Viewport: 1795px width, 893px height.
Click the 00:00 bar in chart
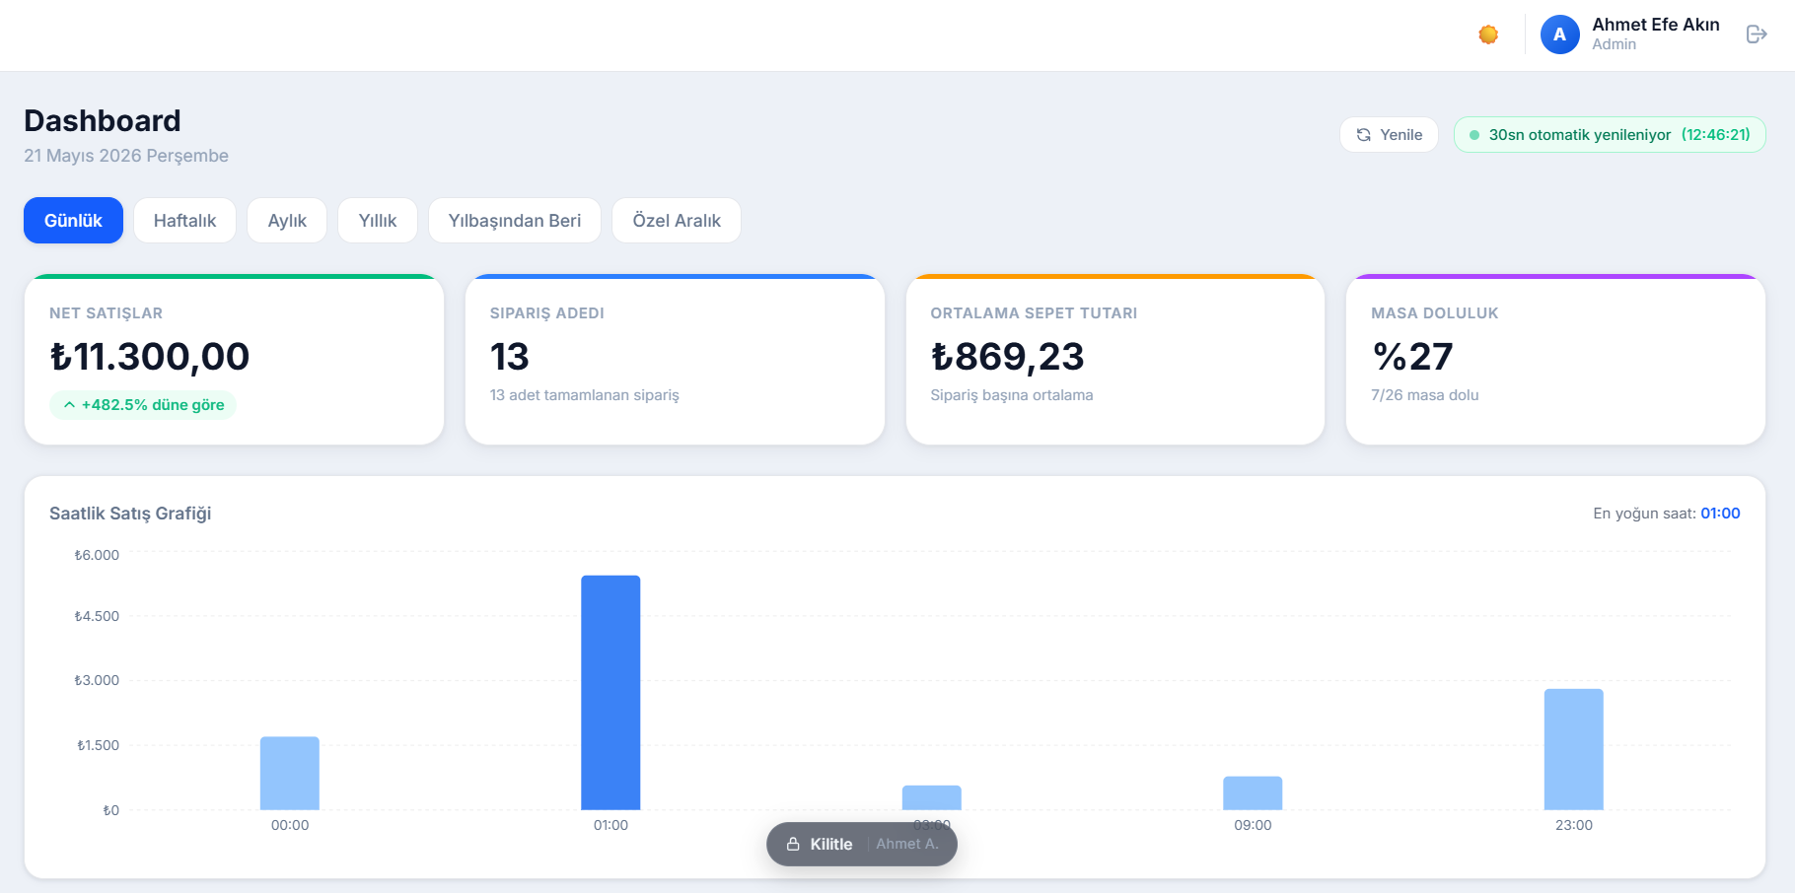pos(290,774)
